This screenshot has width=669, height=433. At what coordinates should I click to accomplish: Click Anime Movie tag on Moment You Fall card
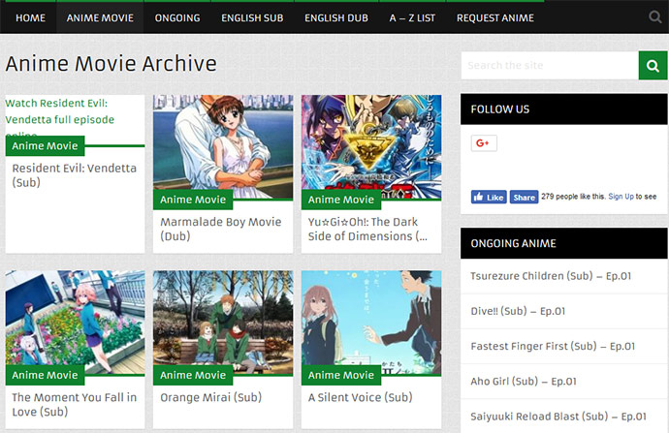(45, 375)
